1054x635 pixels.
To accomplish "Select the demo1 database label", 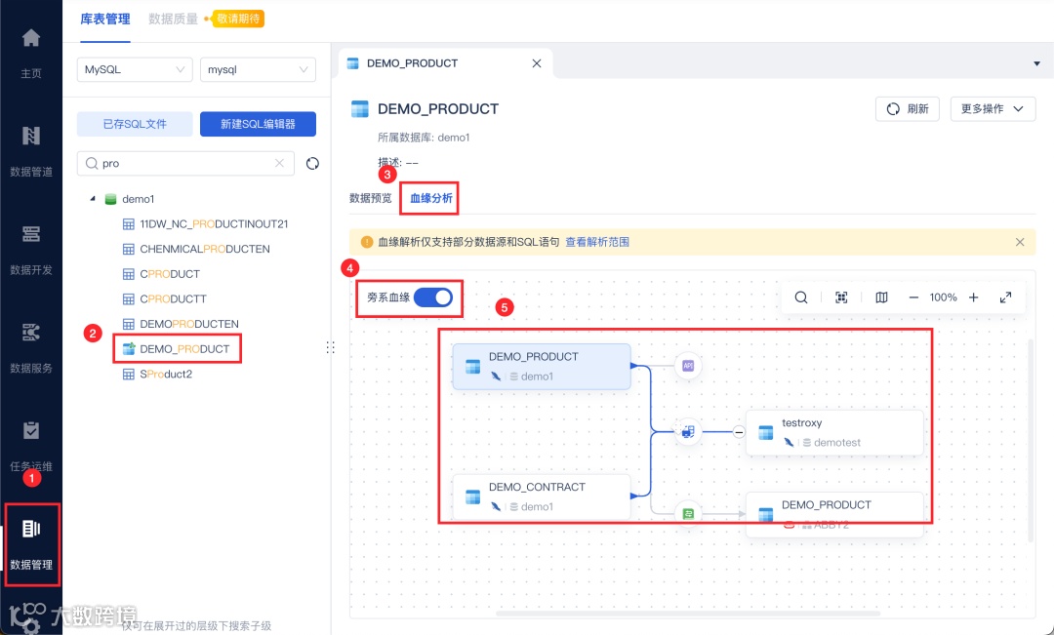I will point(138,199).
